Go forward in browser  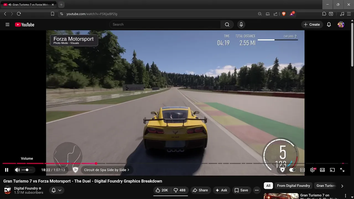[12, 14]
